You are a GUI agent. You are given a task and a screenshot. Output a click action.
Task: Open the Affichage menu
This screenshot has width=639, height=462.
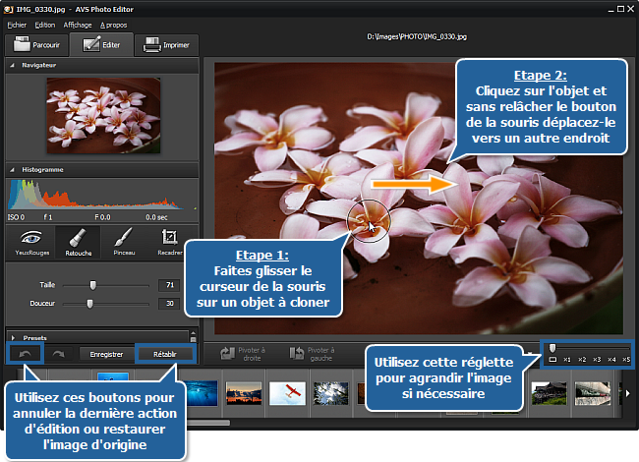tap(78, 25)
